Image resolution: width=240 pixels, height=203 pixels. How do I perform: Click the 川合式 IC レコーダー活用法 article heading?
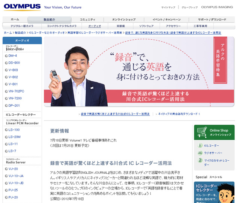coord(111,163)
